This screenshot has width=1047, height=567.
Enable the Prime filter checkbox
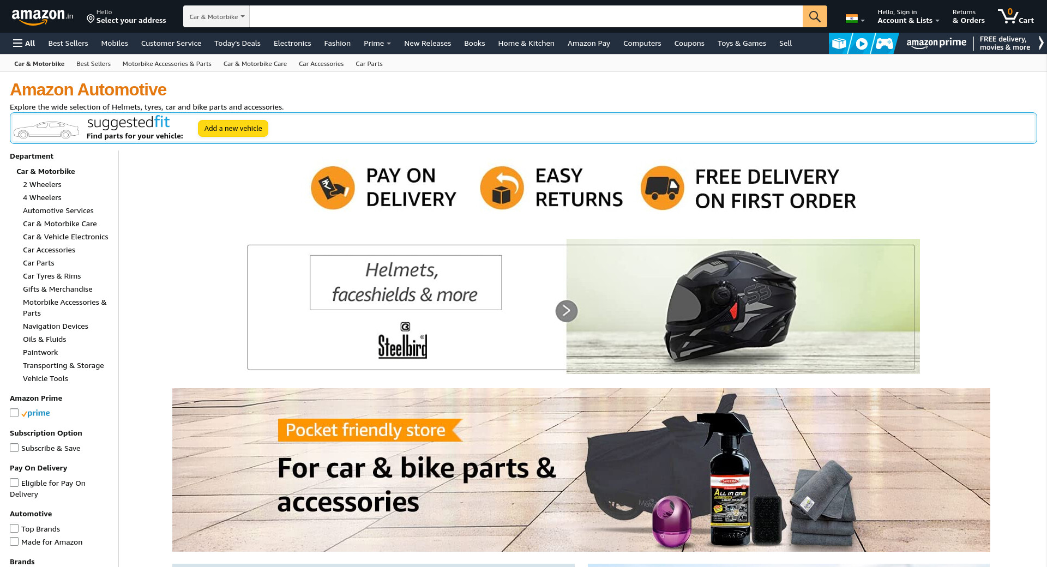[14, 413]
